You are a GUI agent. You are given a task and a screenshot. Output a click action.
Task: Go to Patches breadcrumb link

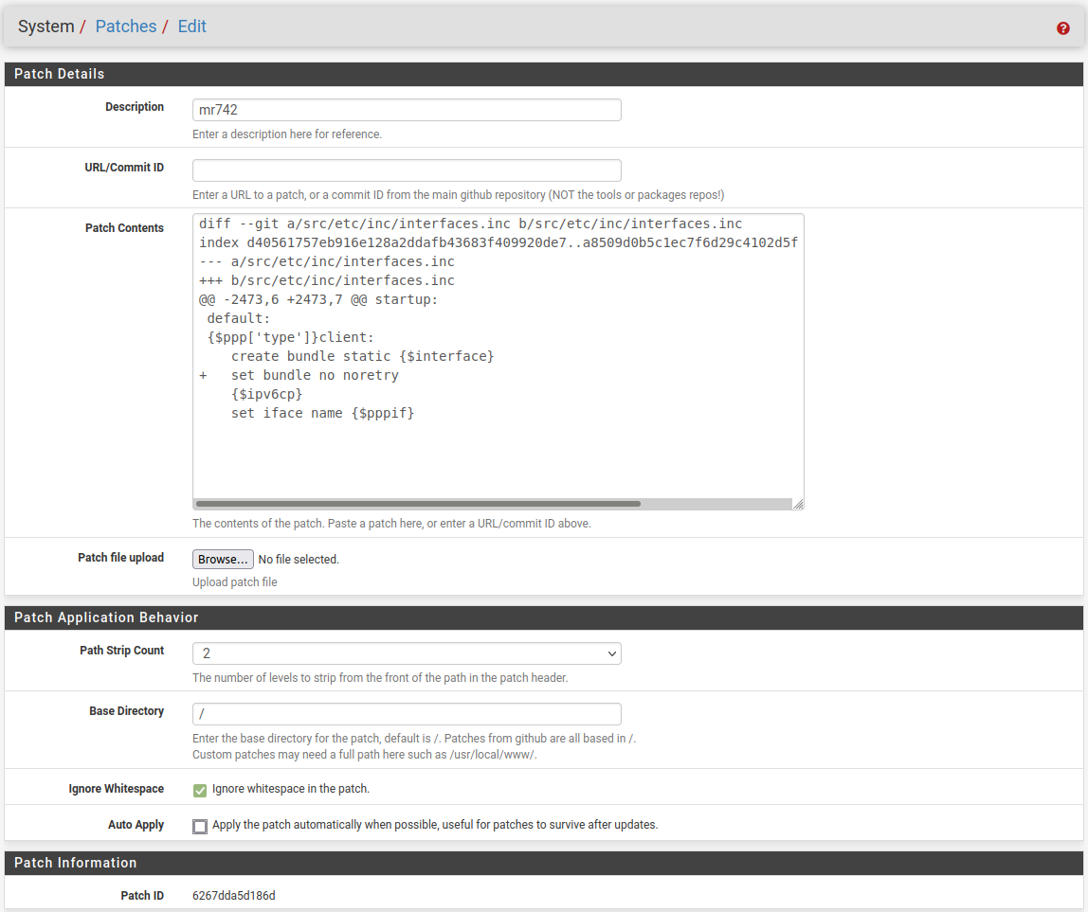point(126,27)
